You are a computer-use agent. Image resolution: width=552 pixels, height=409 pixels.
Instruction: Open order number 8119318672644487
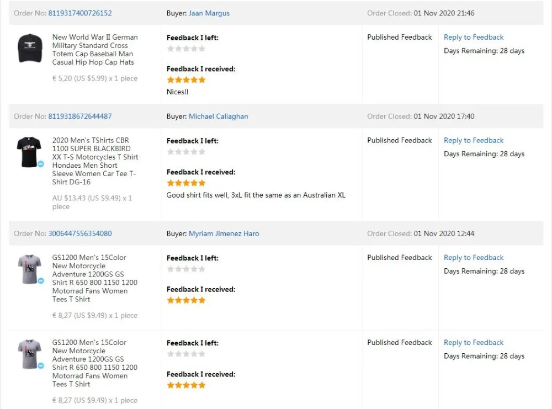point(79,116)
